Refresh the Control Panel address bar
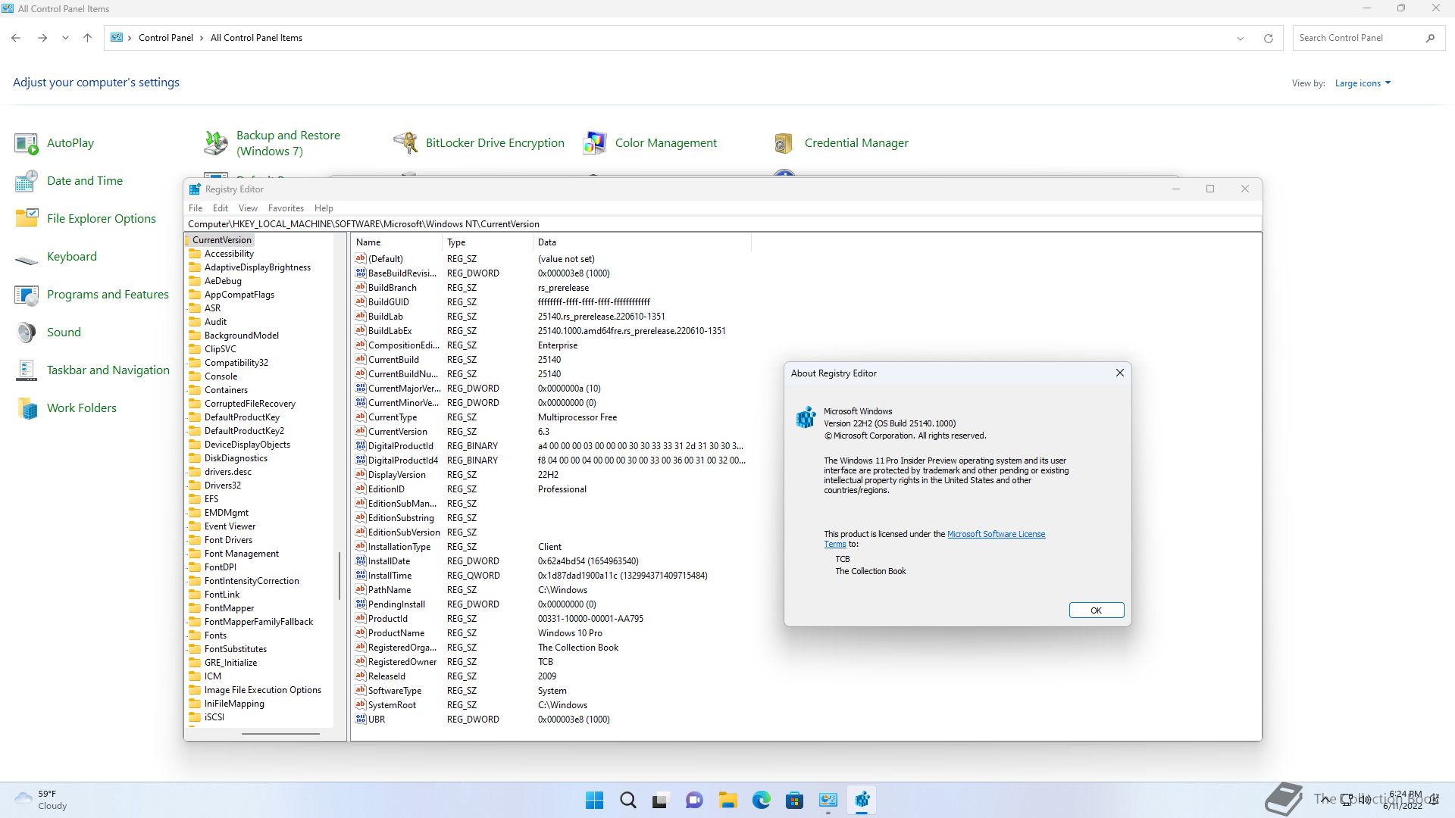 pyautogui.click(x=1268, y=38)
